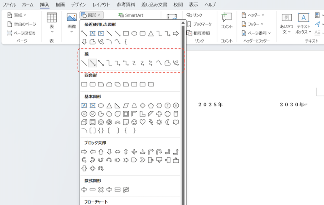This screenshot has height=205, width=324.
Task: Select four-way block arrow in ブロック矢印
Action: pyautogui.click(x=134, y=152)
